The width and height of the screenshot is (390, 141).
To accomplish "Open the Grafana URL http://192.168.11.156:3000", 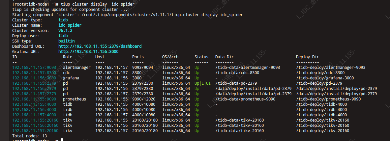I will pos(88,52).
